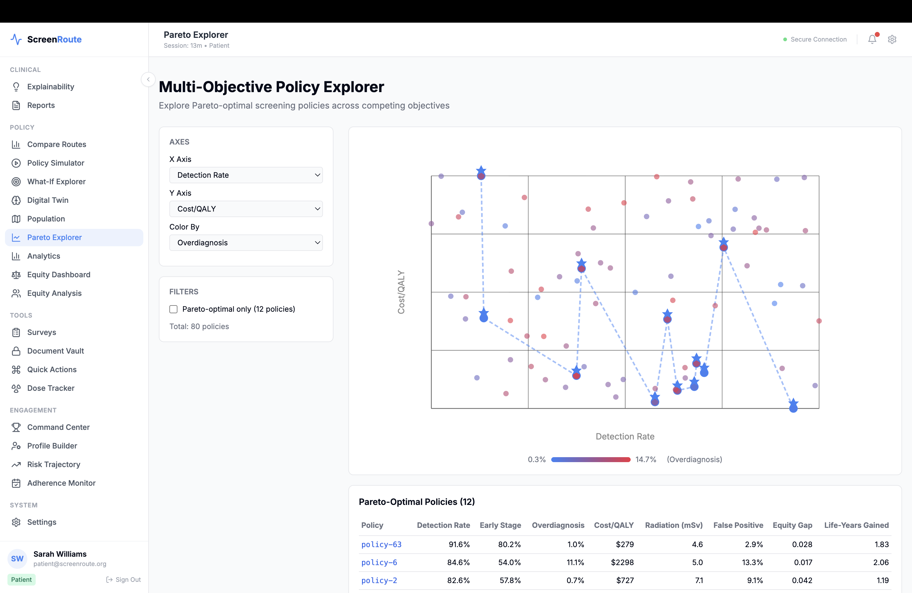The image size is (912, 593).
Task: Open the Risk Trajectory menu item
Action: (x=54, y=464)
